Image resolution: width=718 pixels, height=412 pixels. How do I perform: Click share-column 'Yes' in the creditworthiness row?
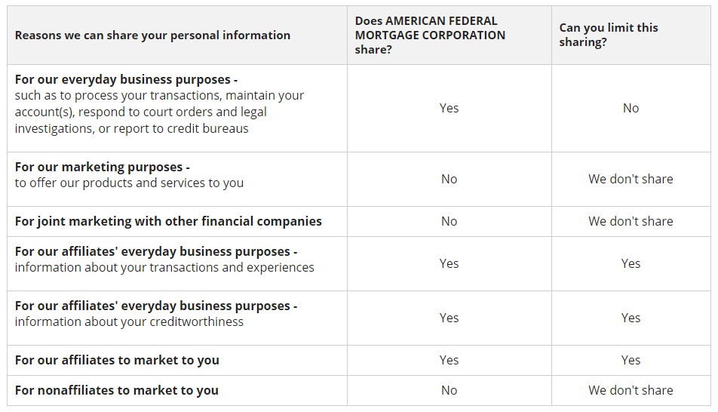click(449, 318)
